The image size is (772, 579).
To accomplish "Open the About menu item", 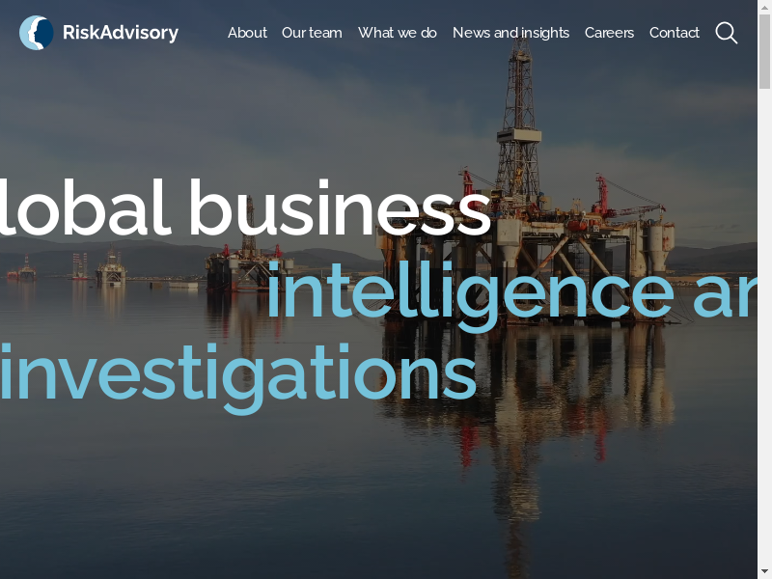I will point(247,33).
